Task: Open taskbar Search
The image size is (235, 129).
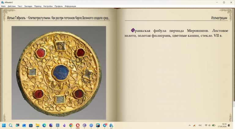Action: pyautogui.click(x=10, y=125)
